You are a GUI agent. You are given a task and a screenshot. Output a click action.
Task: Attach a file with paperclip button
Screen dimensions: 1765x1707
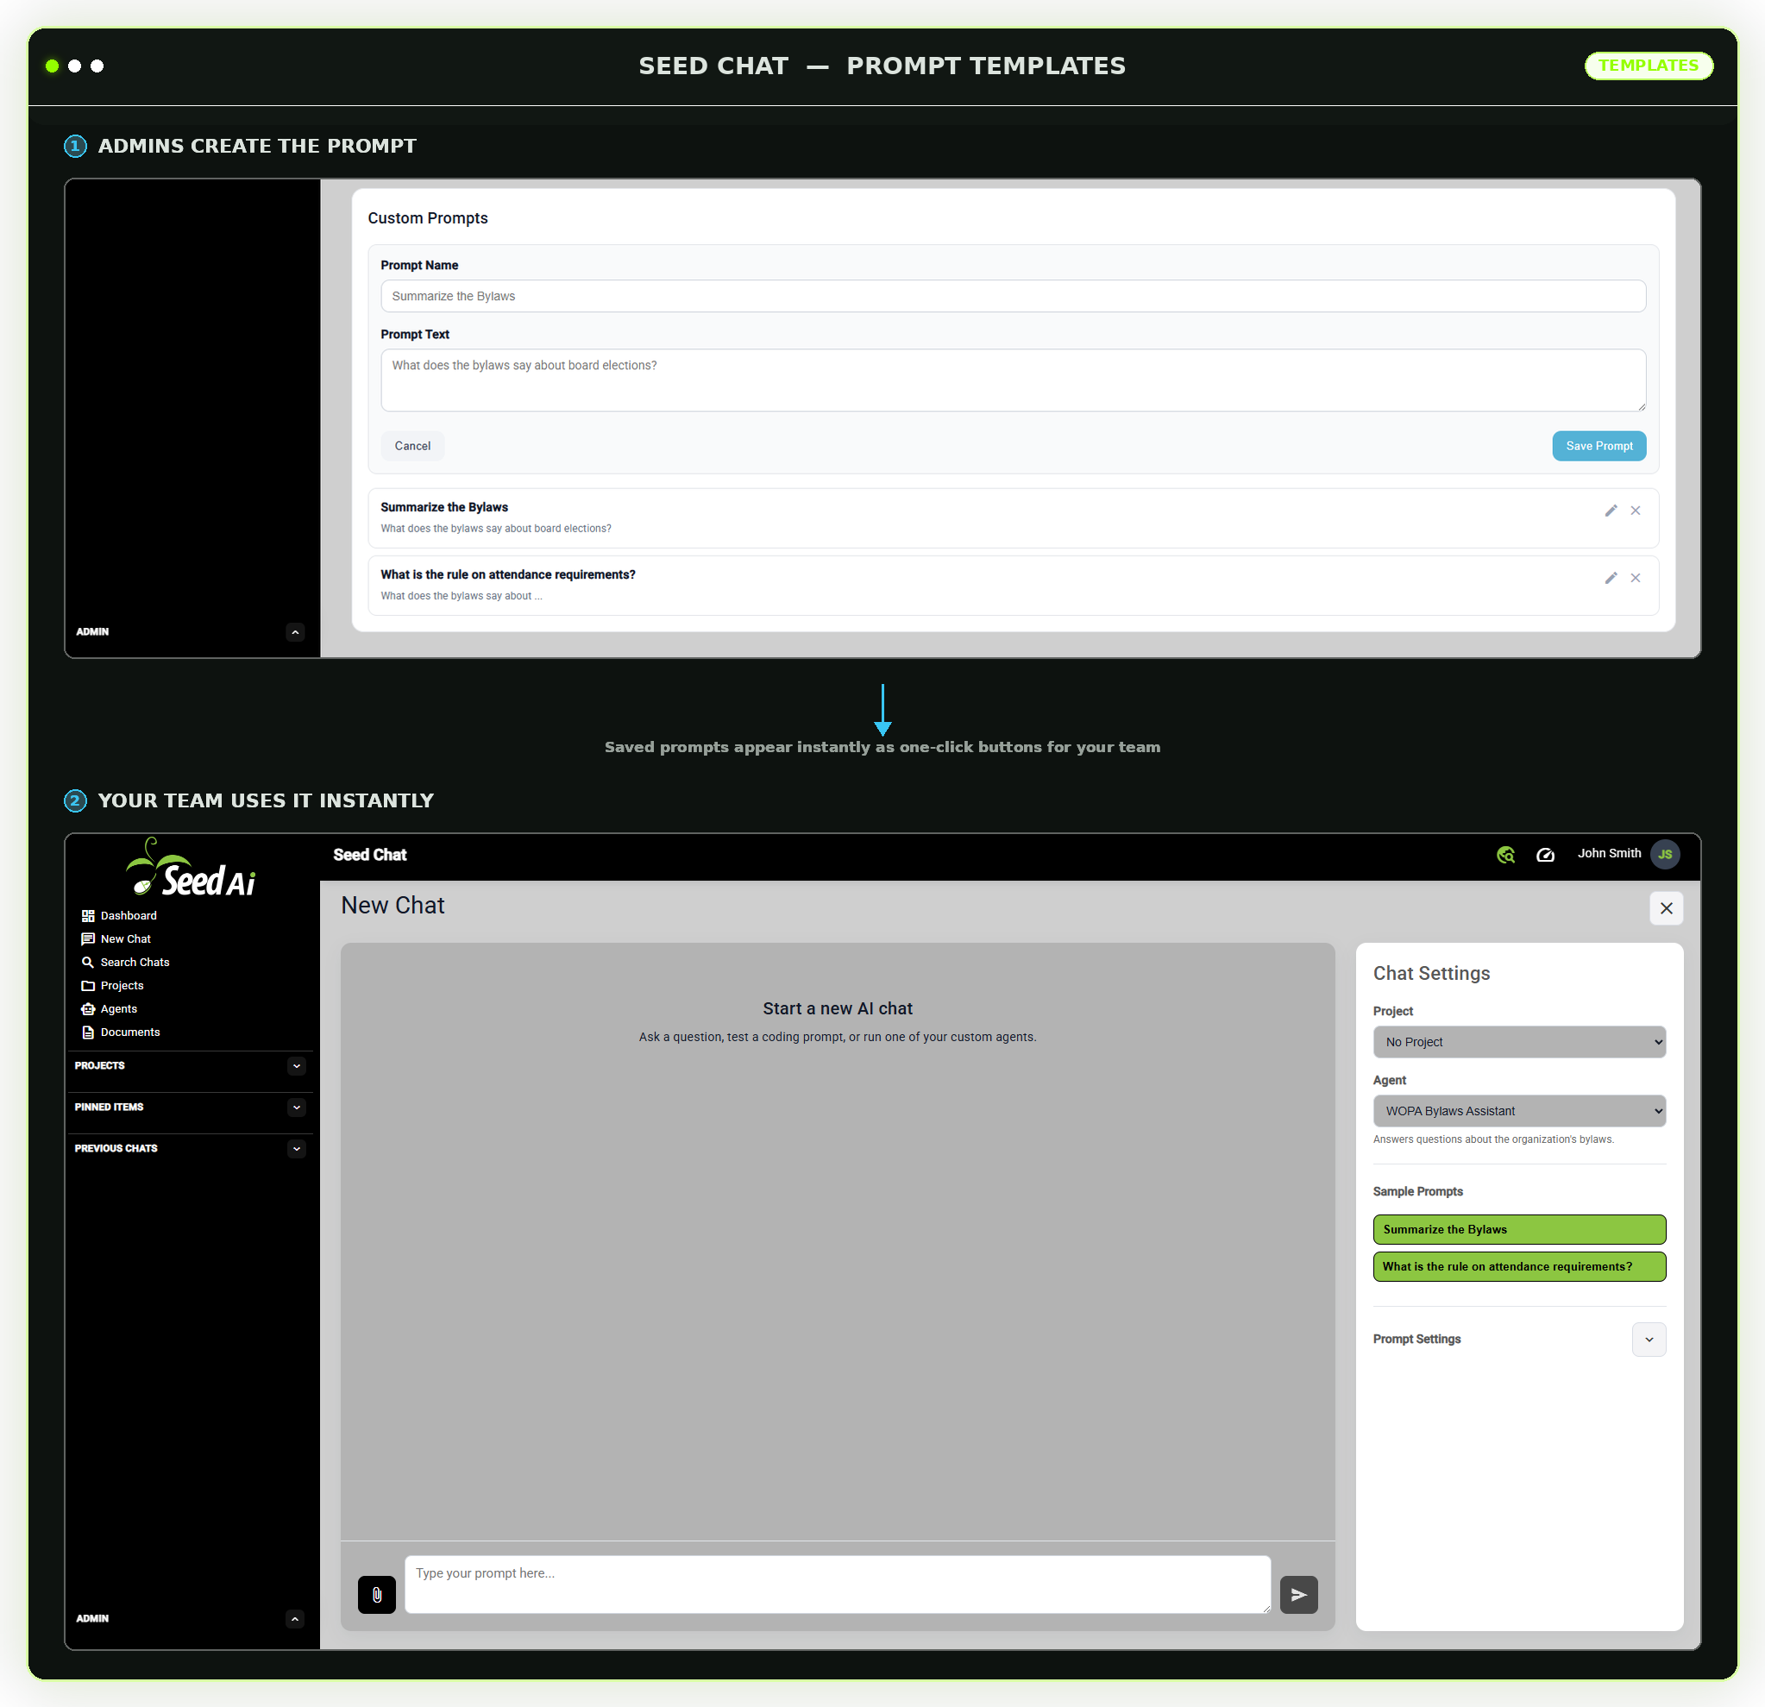tap(376, 1595)
